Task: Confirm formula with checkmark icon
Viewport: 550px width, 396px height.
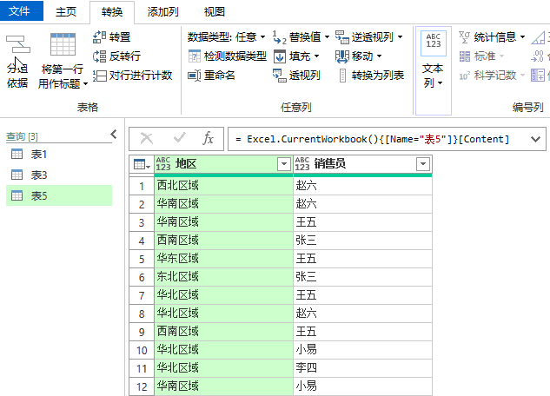Action: (180, 138)
